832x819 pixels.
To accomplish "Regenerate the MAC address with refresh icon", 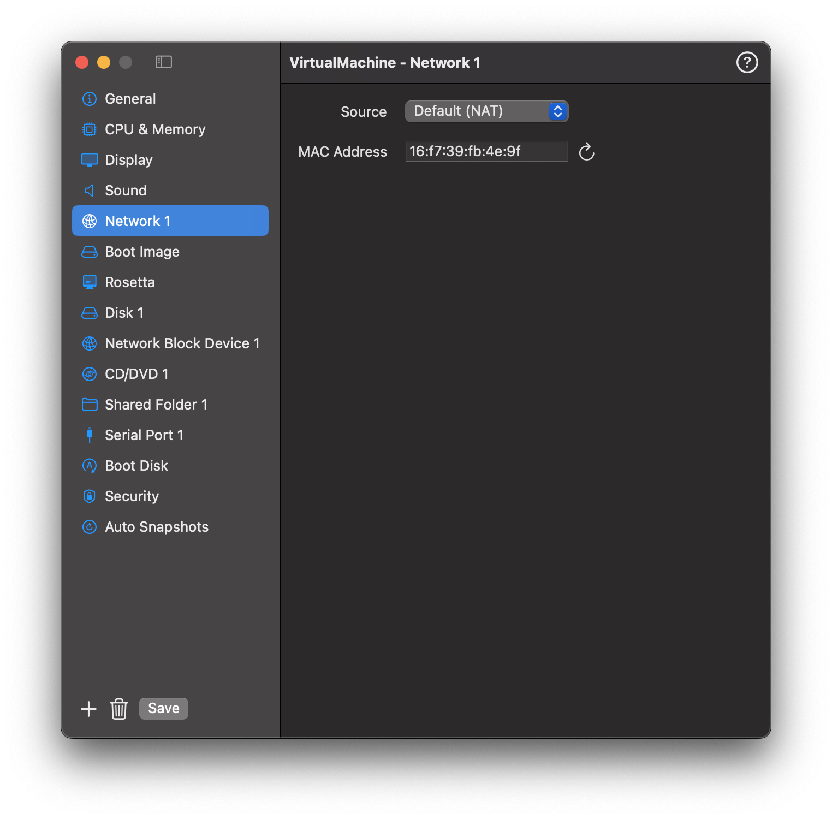I will pyautogui.click(x=586, y=152).
